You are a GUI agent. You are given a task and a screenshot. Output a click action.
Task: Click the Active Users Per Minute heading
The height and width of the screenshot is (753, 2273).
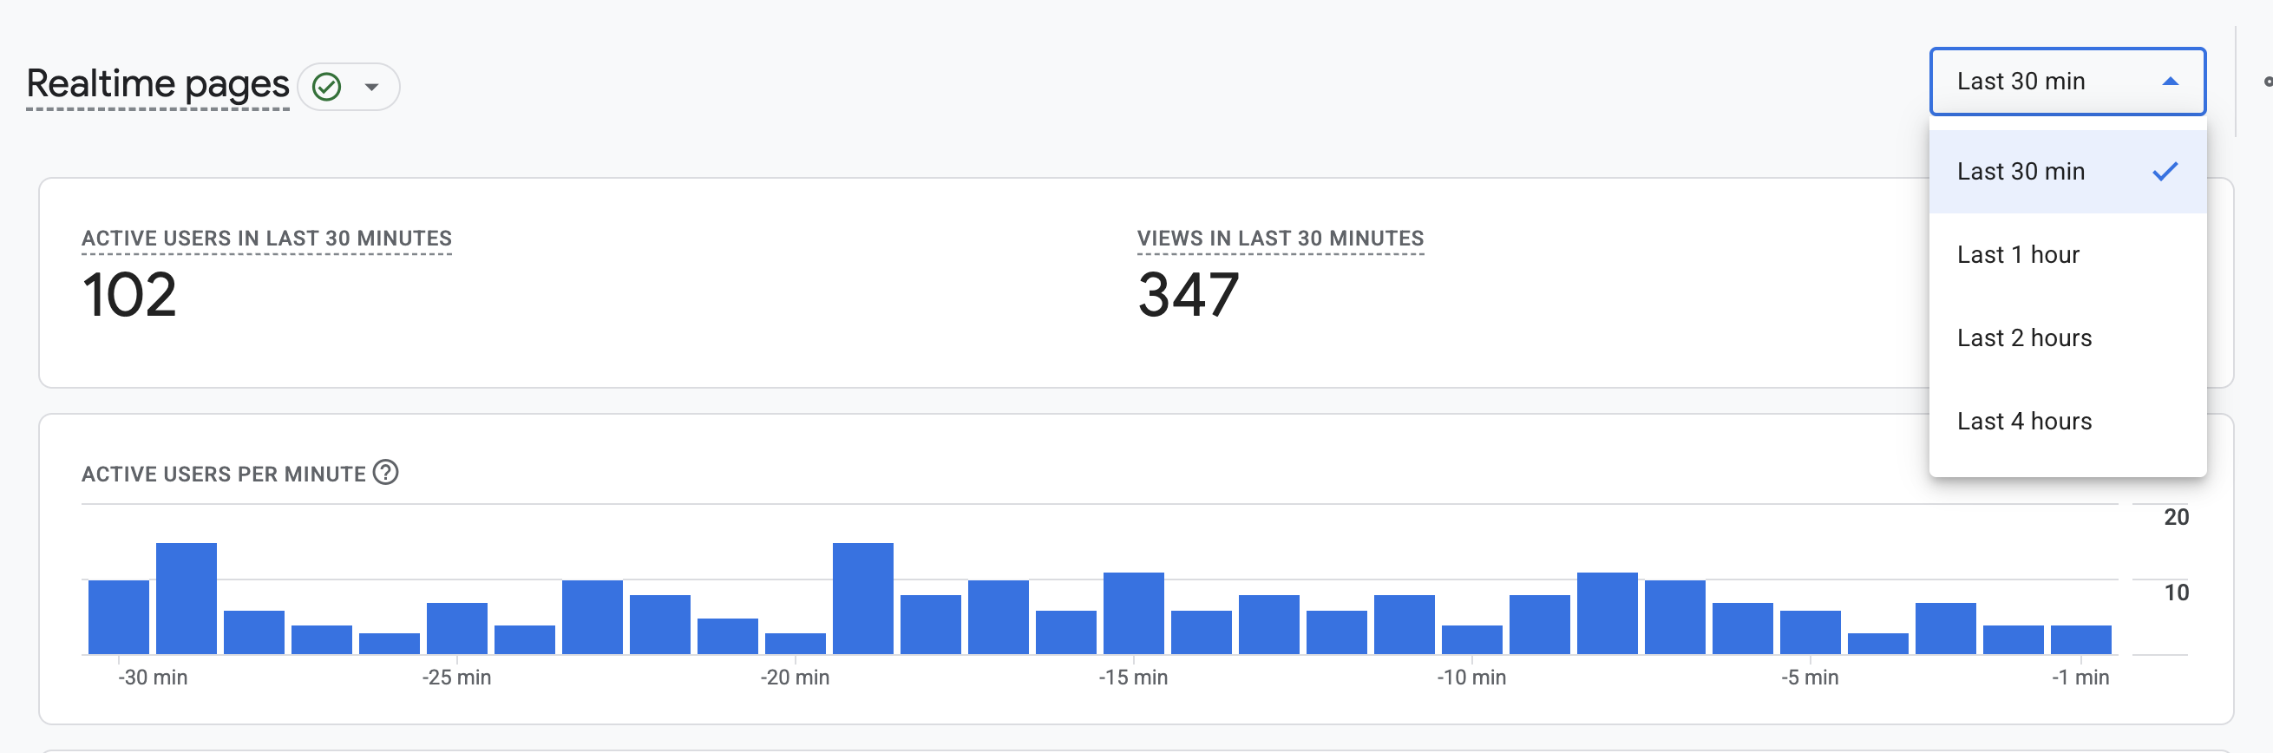pos(223,474)
